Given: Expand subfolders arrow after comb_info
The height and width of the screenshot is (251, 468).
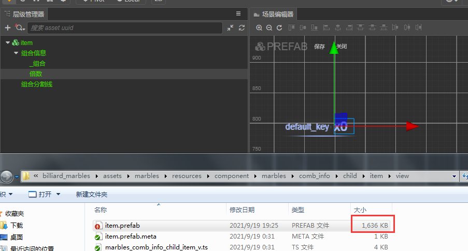Looking at the screenshot, I should 337,176.
